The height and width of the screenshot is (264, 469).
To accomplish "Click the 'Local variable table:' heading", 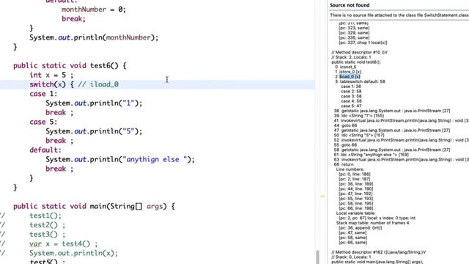I will [356, 213].
